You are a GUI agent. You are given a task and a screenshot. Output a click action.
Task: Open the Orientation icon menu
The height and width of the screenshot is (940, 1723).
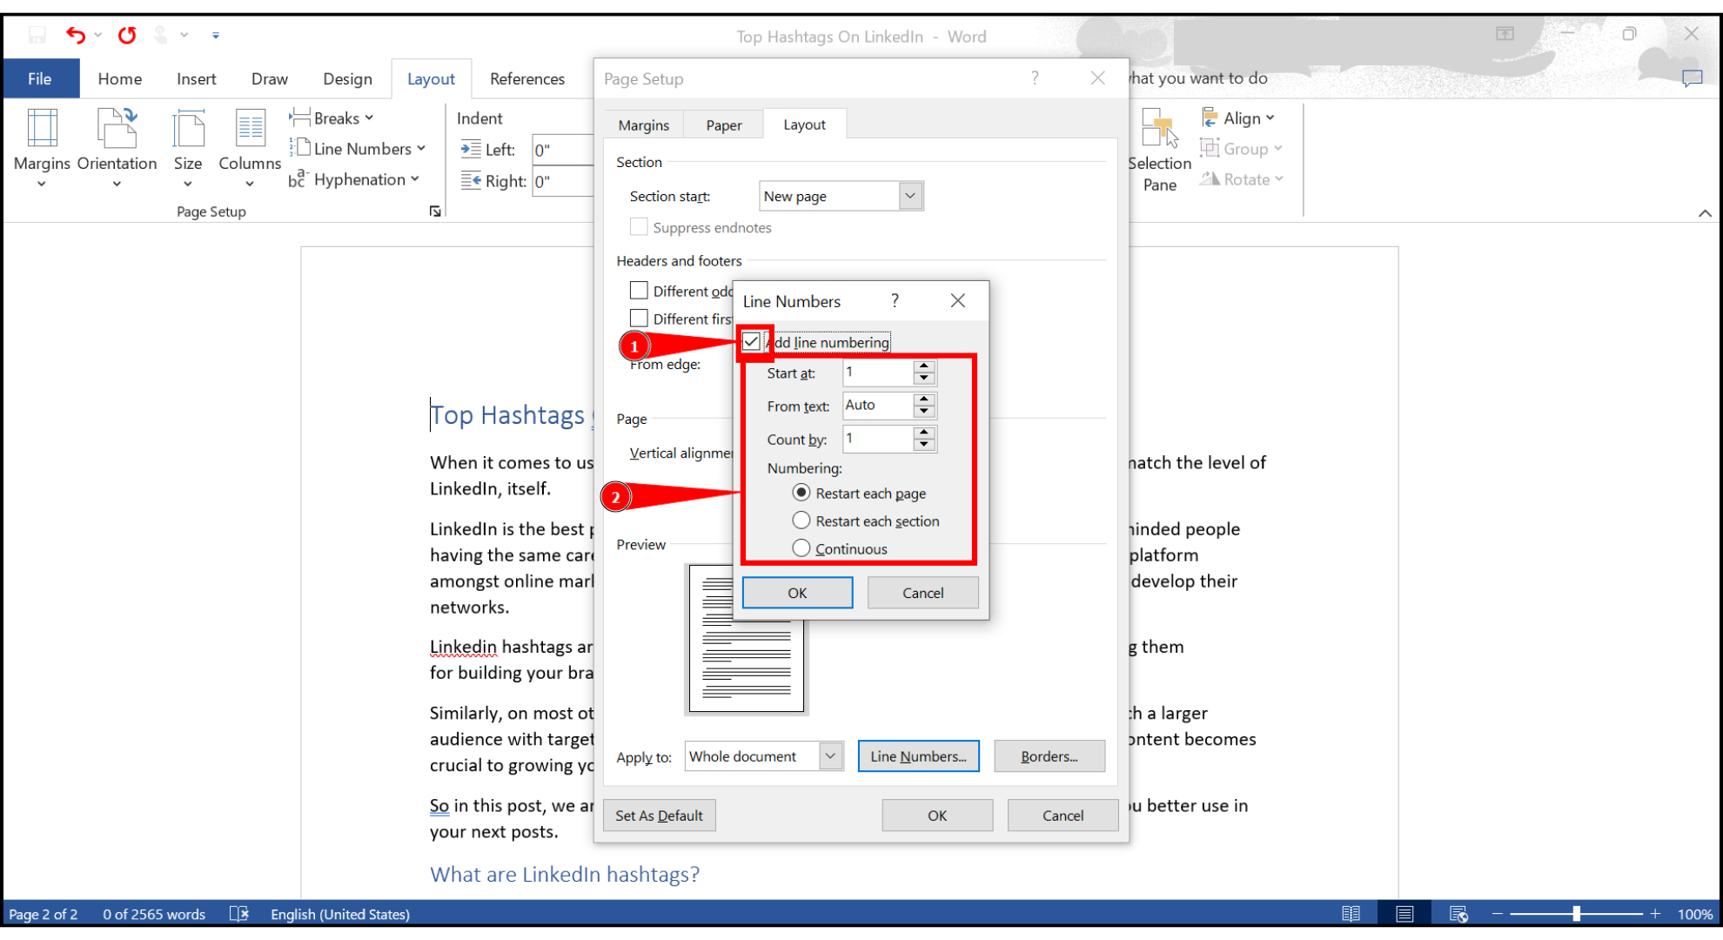click(117, 131)
